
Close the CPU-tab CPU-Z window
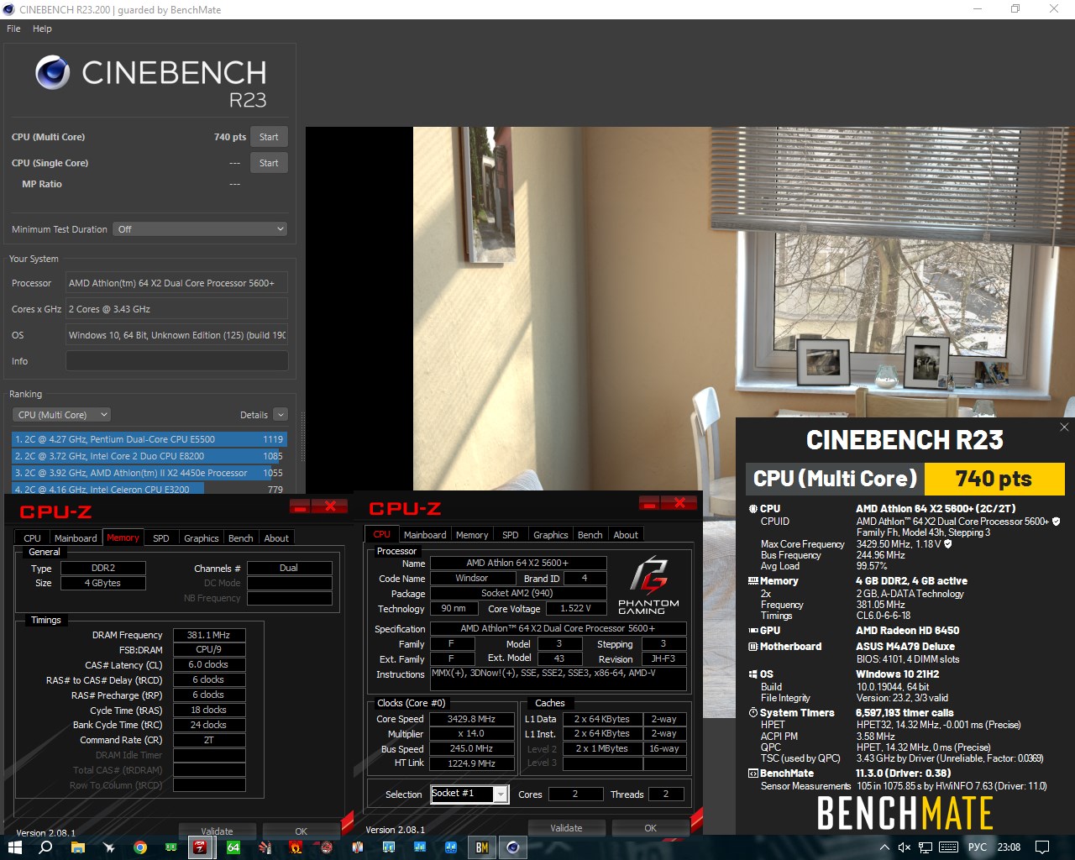point(679,503)
